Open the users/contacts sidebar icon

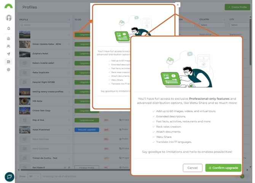8,46
